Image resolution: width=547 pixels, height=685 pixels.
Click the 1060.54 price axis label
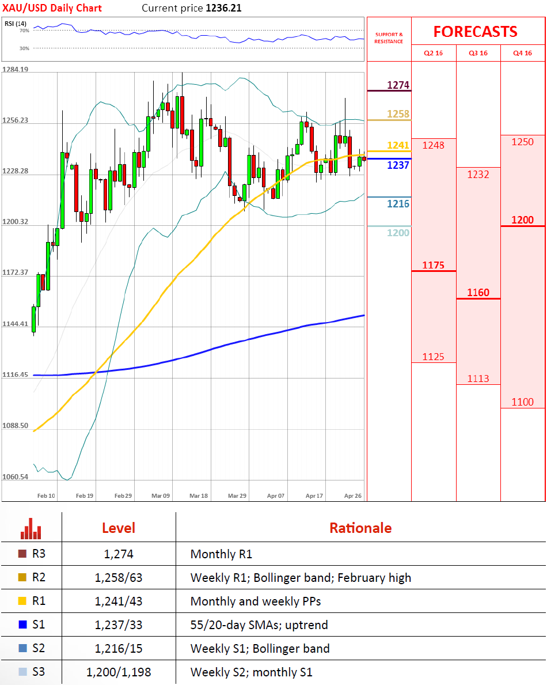pyautogui.click(x=16, y=476)
